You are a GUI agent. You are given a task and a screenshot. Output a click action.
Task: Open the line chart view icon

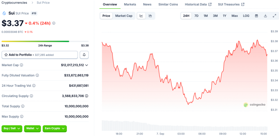coord(141,16)
